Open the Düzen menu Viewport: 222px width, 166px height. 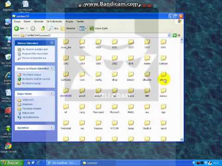27,21
